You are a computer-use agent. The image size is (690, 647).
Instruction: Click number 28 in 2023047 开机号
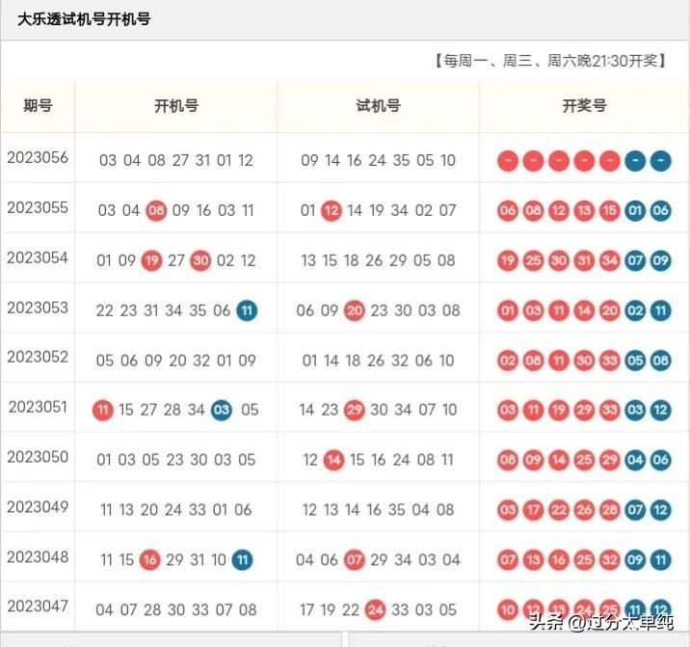(152, 610)
